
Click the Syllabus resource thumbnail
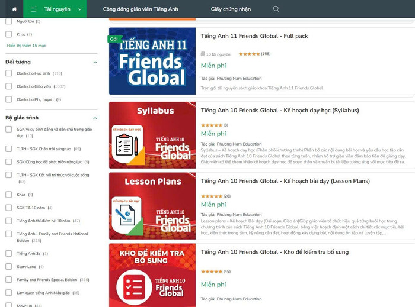click(152, 135)
